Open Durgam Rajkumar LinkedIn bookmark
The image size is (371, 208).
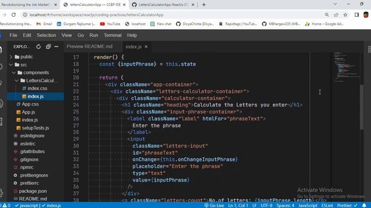coord(76,24)
